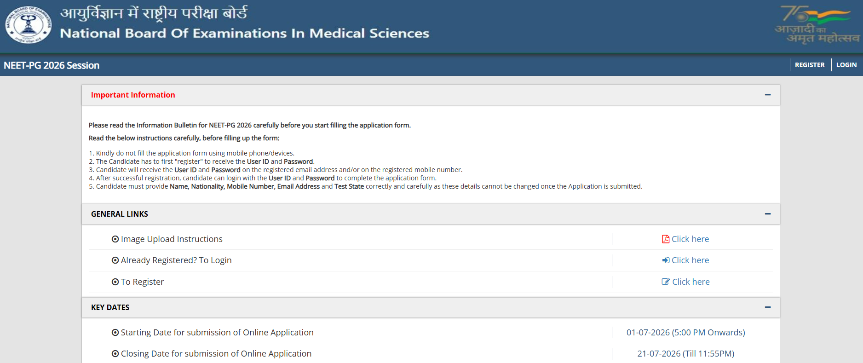The image size is (863, 363).
Task: Click instruction 4 about login after registration
Action: coord(263,178)
